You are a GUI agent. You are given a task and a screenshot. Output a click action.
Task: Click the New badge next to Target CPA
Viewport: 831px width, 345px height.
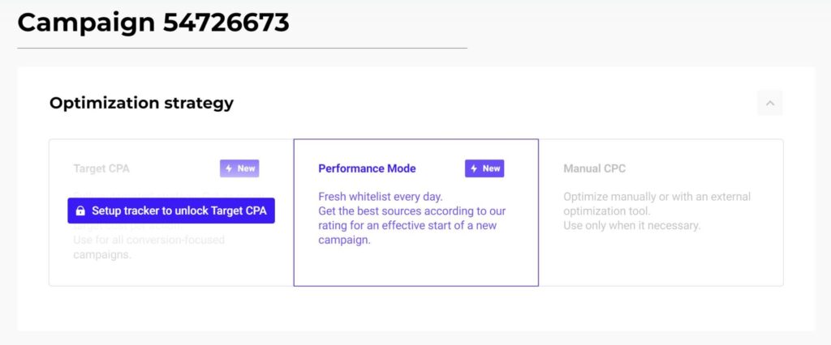239,168
